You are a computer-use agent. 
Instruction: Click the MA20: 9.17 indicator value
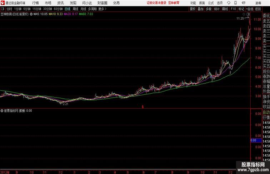coord(71,14)
